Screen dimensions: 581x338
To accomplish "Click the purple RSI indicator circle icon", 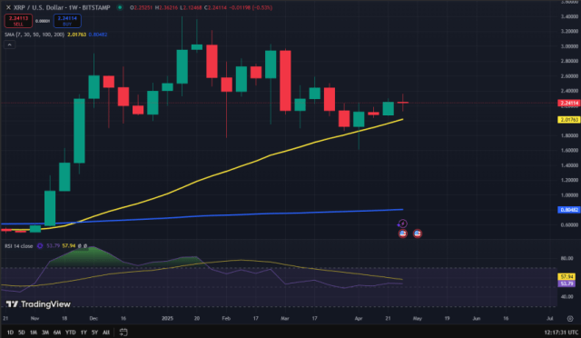I will point(40,246).
